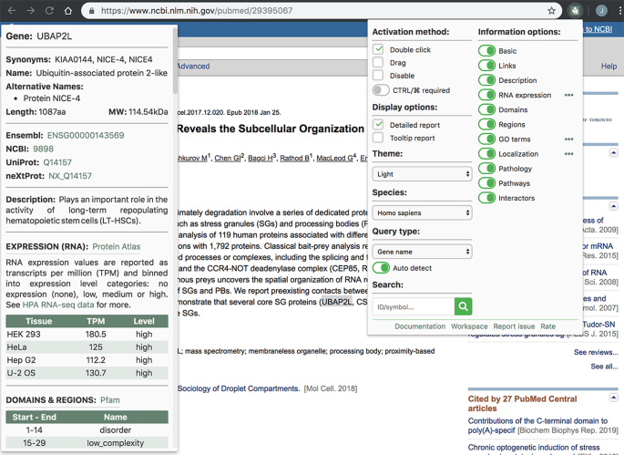Go forward in browser history

click(31, 11)
